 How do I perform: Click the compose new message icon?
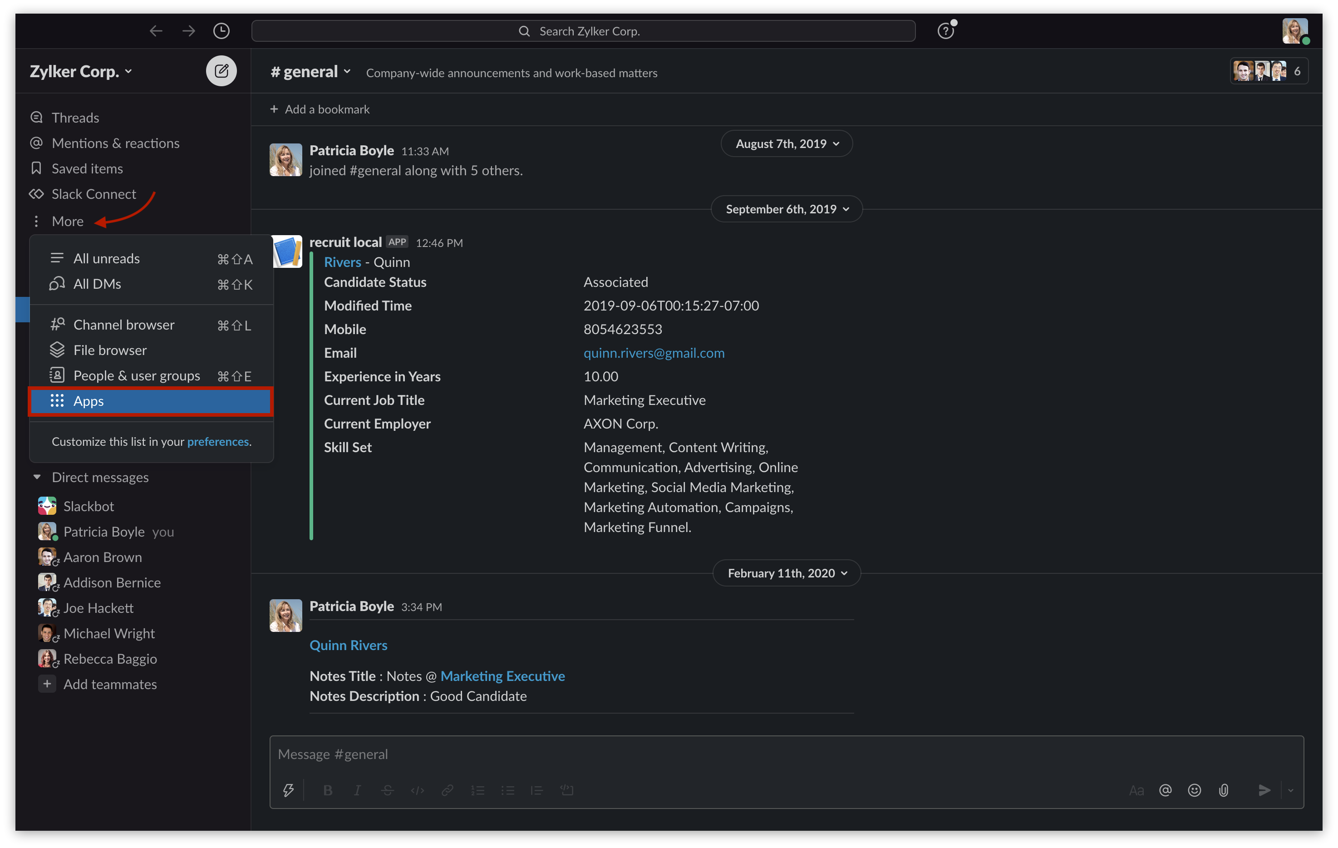pos(221,71)
